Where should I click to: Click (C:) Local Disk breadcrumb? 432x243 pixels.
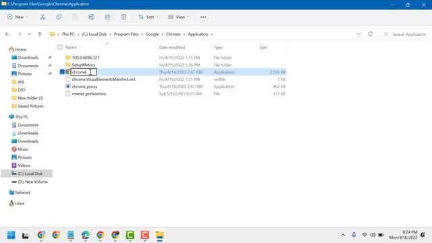coord(94,34)
